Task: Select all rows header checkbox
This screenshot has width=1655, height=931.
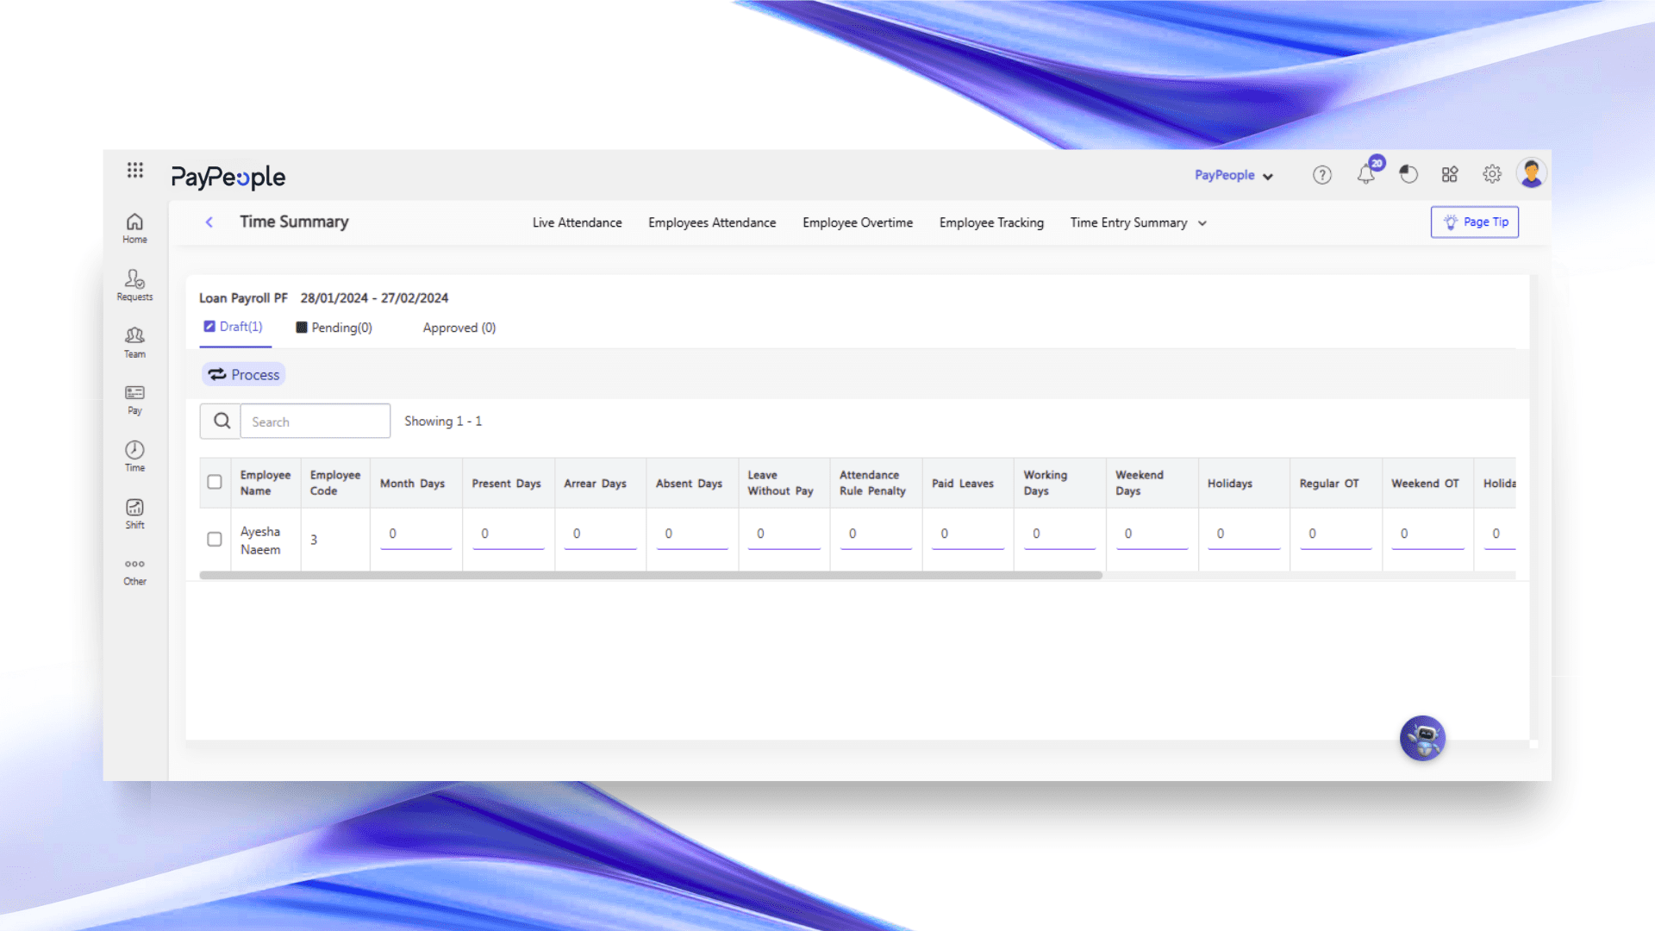Action: [215, 482]
